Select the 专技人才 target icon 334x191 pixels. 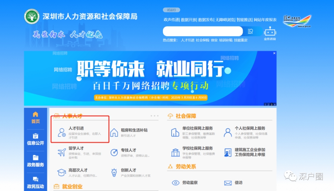tap(114, 153)
